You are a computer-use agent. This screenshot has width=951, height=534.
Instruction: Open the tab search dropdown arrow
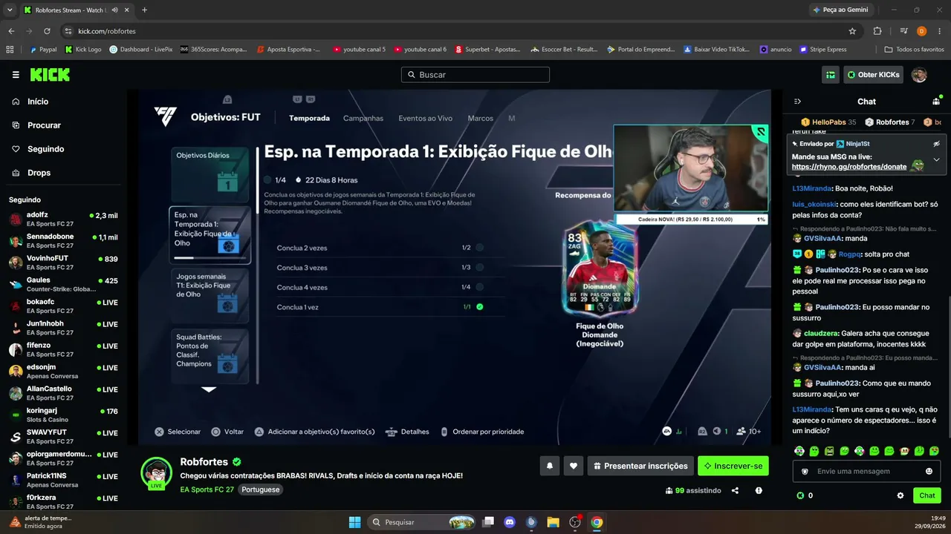point(9,10)
